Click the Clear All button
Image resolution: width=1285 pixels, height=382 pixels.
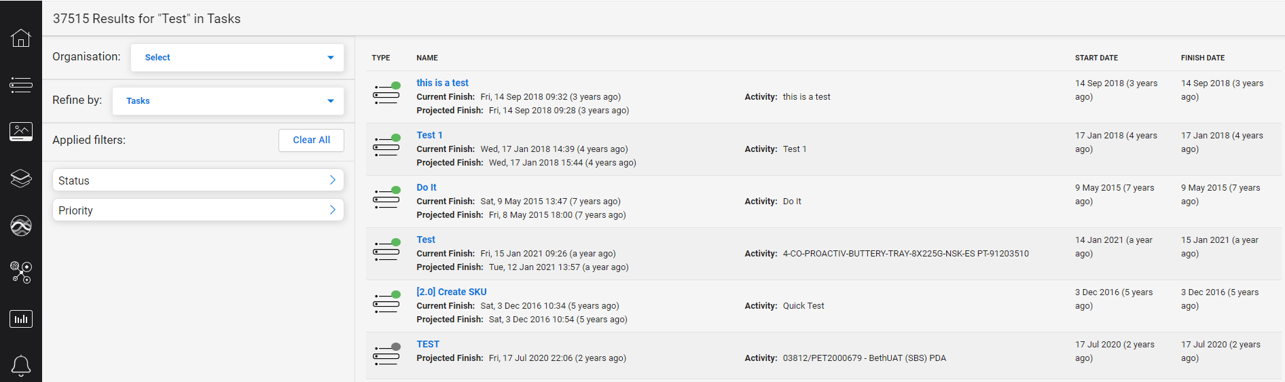tap(311, 140)
